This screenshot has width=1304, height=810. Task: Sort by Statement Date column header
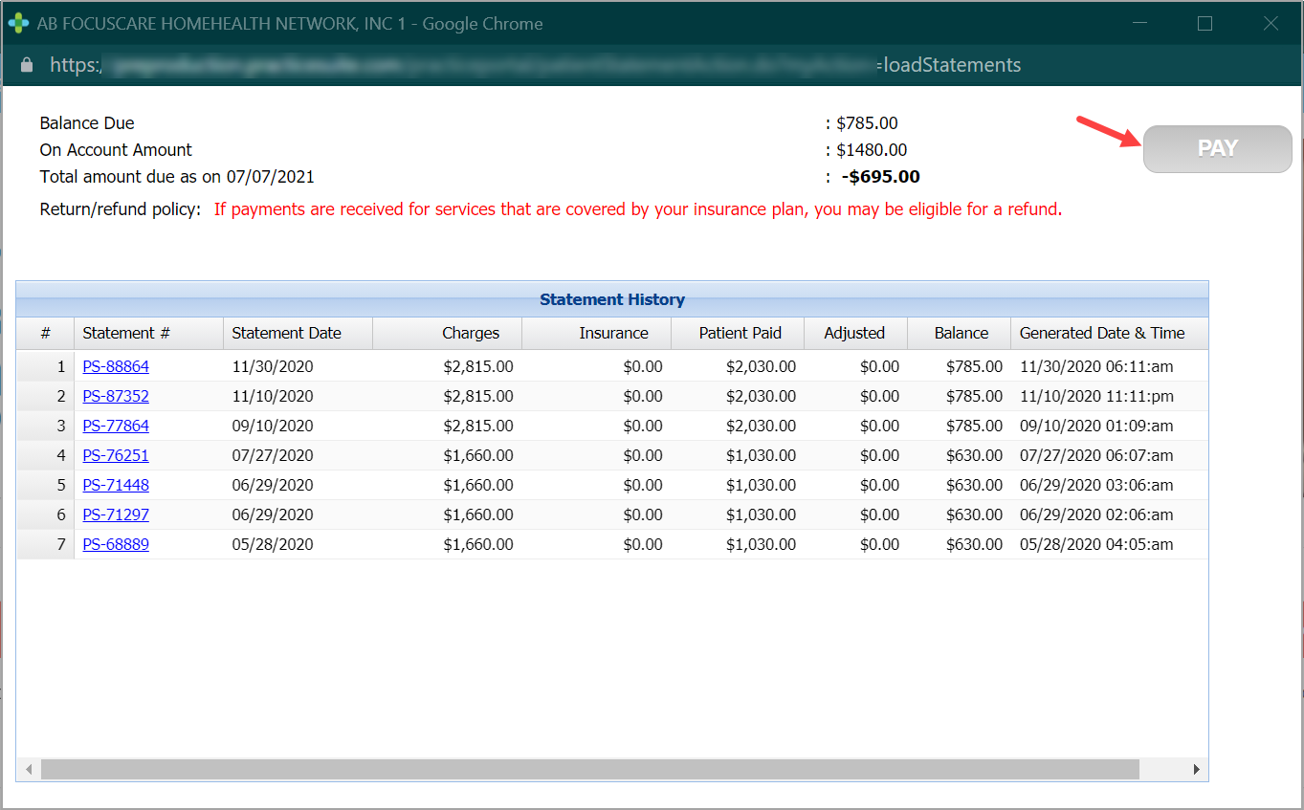click(286, 333)
